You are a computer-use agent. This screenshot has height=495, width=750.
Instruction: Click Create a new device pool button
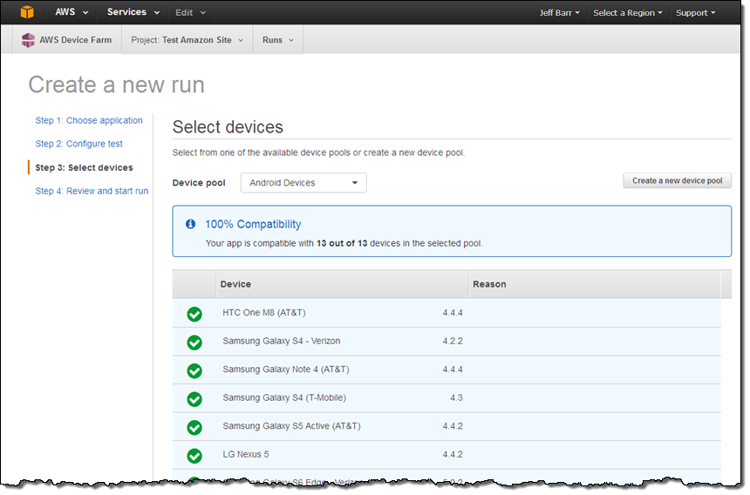pyautogui.click(x=677, y=181)
